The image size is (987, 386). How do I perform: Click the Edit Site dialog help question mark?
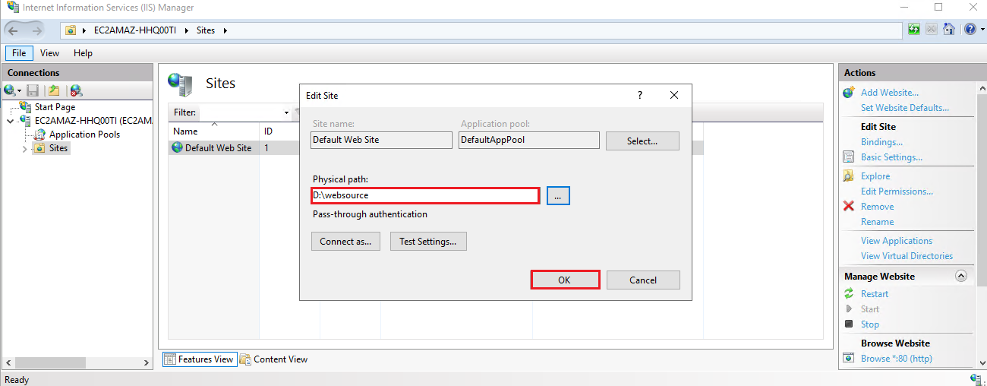640,96
